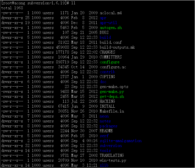Select the apr-util directory name
The height and width of the screenshot is (168, 195).
point(108,23)
